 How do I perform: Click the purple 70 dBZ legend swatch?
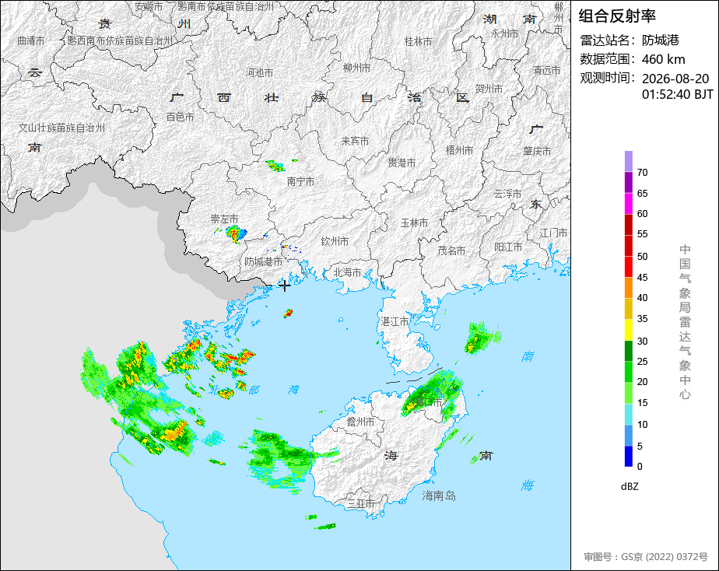click(628, 161)
